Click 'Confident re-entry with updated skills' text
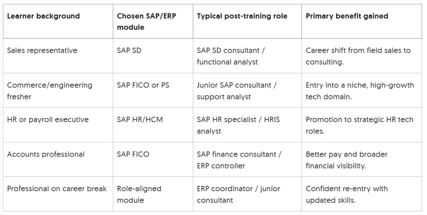Viewport: 427px width, 215px height. (x=347, y=194)
